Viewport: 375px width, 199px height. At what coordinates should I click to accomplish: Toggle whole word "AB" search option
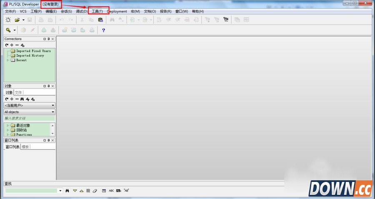pos(126,191)
